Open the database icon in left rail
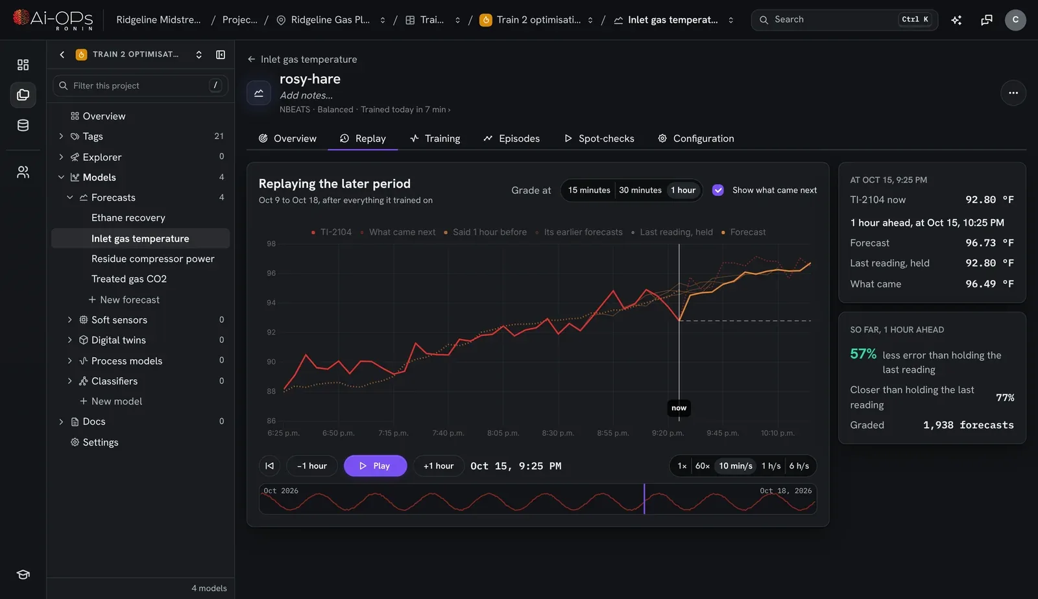The width and height of the screenshot is (1038, 599). 23,126
